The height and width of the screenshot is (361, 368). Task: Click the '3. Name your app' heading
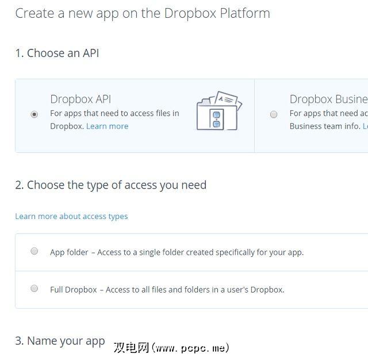coord(60,341)
